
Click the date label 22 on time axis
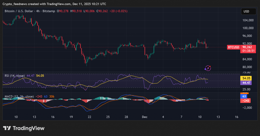[x=90, y=117]
